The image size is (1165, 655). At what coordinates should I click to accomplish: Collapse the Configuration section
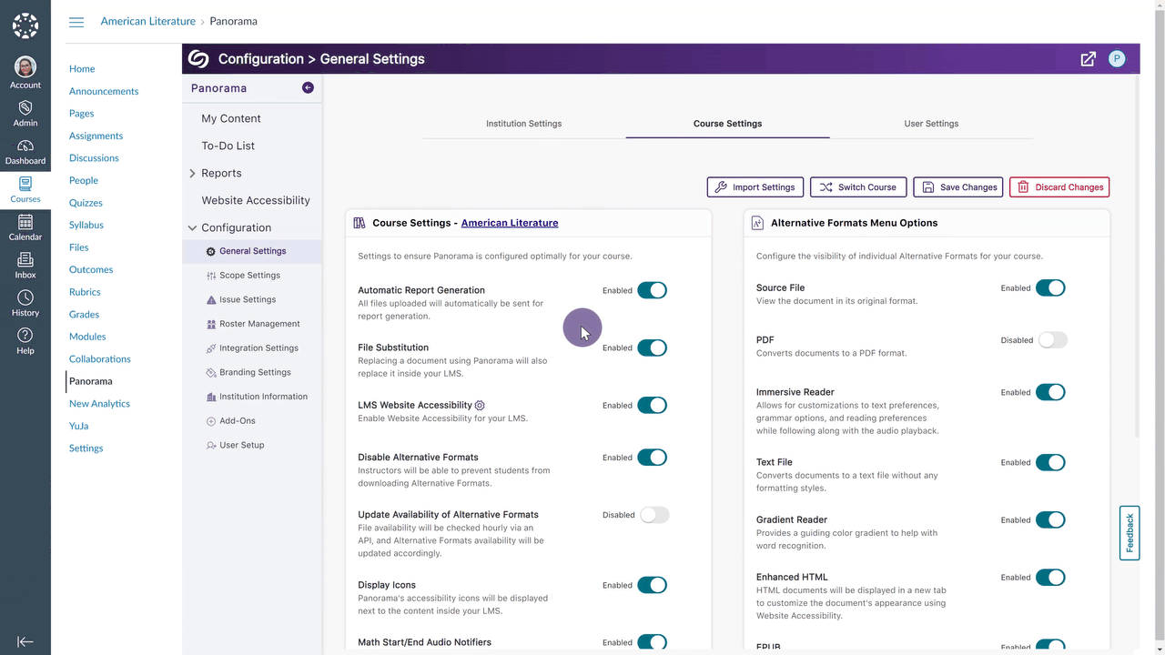[192, 228]
